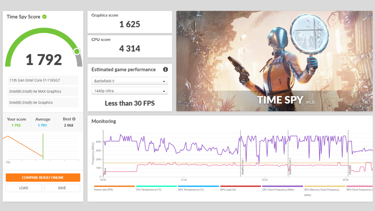Click the Graphics score value 1 625
The image size is (375, 211).
click(x=130, y=24)
